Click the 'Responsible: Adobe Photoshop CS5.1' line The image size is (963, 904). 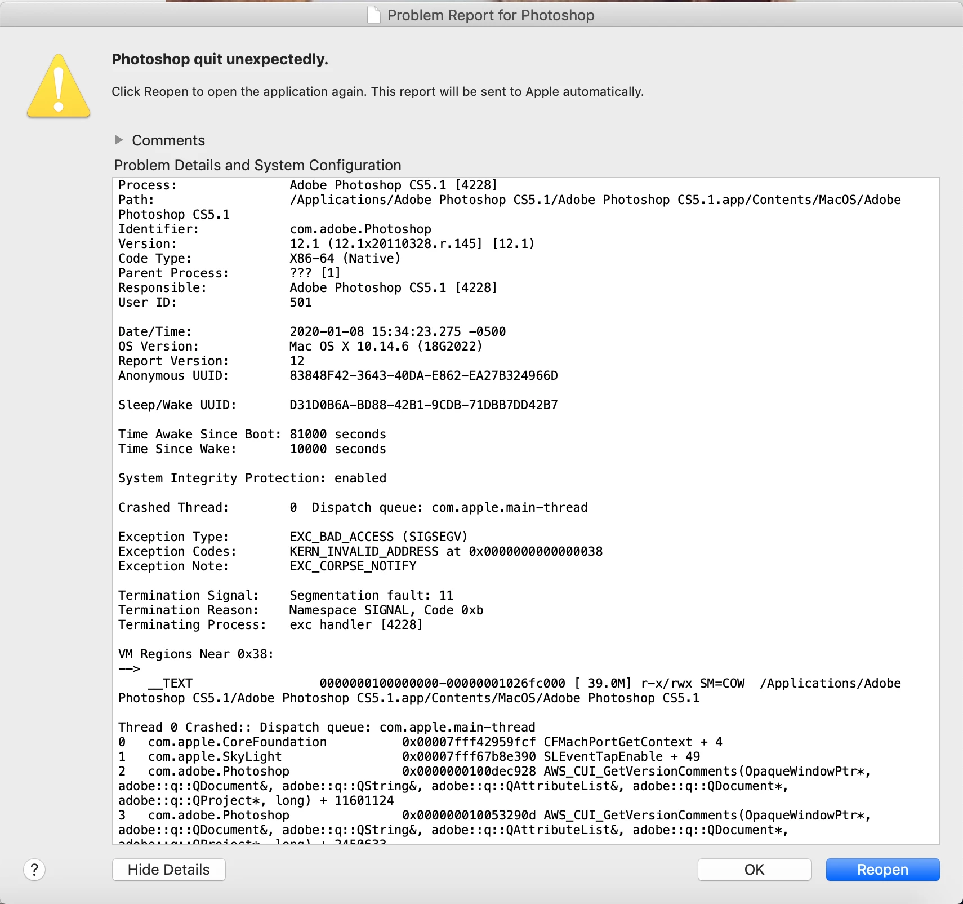pos(307,288)
